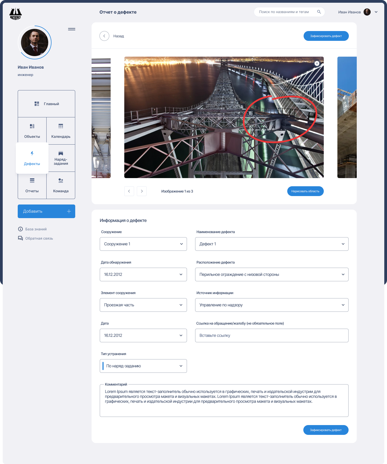
Task: Expand the user account chevron menu
Action: 376,12
